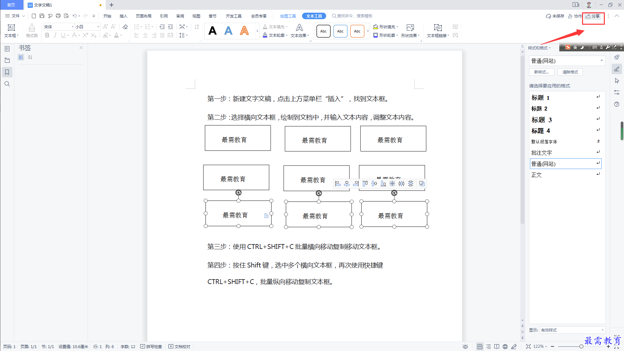Open the 文件 menu
Viewport: 624px width, 351px height.
click(x=15, y=16)
